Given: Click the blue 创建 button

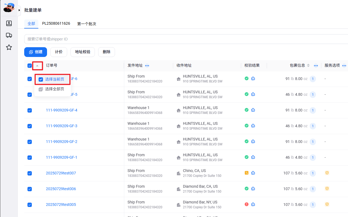Looking at the screenshot, I should click(x=36, y=52).
